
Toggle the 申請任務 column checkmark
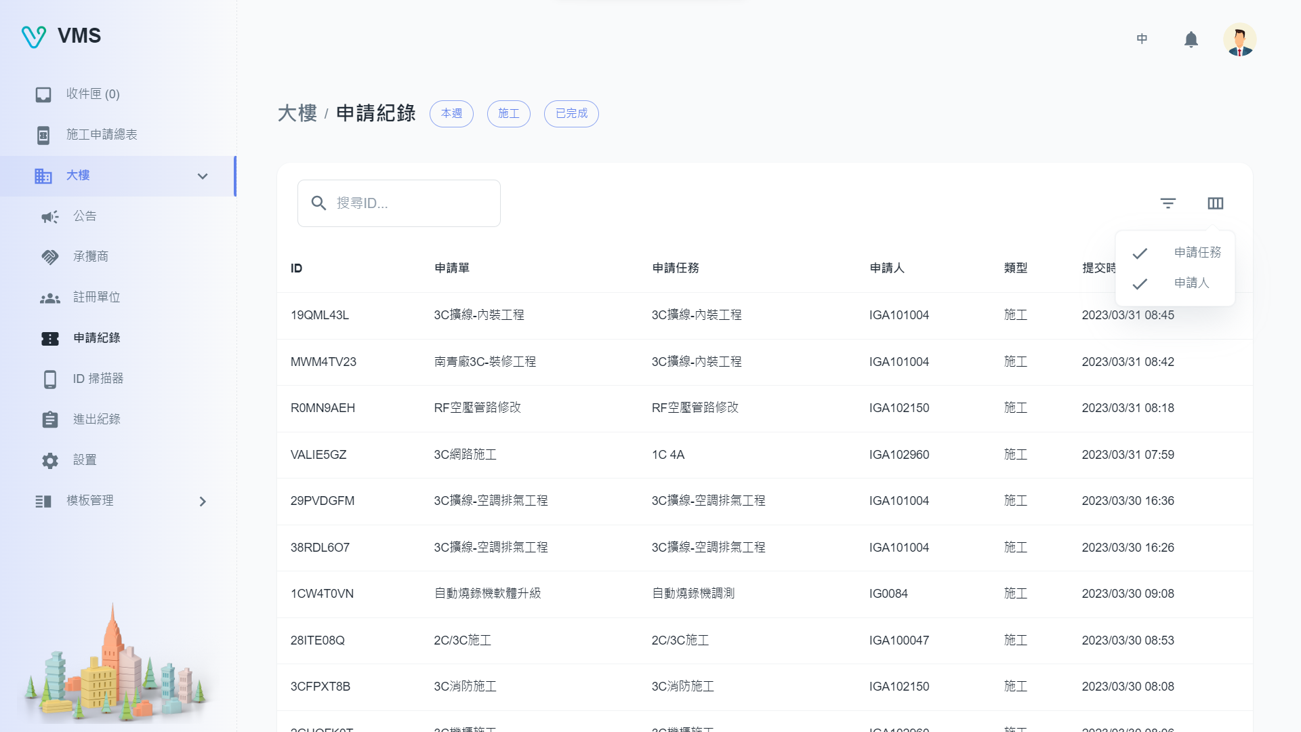[x=1140, y=253]
